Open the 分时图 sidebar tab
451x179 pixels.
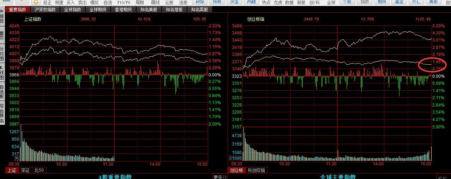click(x=2, y=54)
